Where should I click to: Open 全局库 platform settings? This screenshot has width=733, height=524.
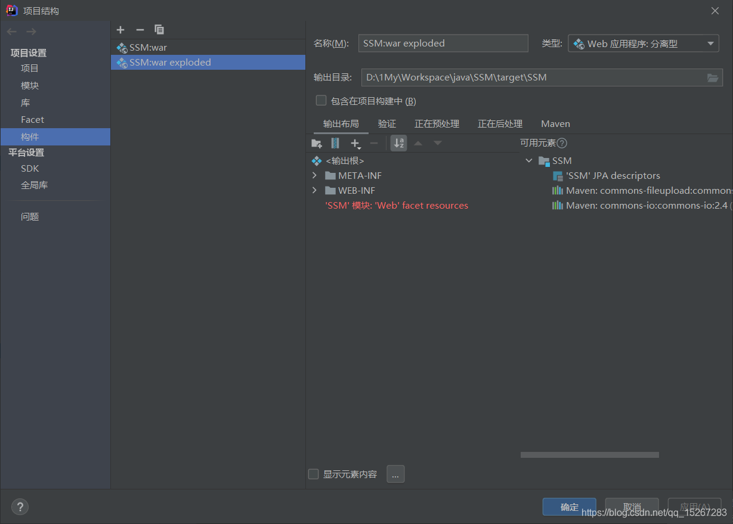[x=35, y=185]
